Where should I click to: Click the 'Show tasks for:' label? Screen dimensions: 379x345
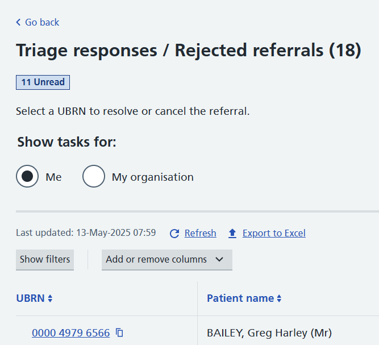coord(66,142)
